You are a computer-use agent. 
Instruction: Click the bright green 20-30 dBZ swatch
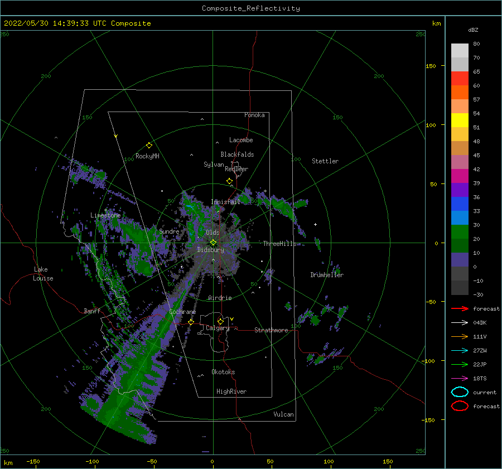pos(460,232)
